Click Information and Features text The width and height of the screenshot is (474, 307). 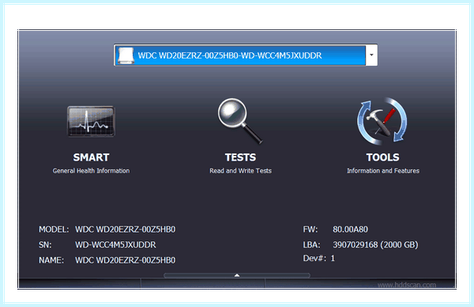coord(383,171)
